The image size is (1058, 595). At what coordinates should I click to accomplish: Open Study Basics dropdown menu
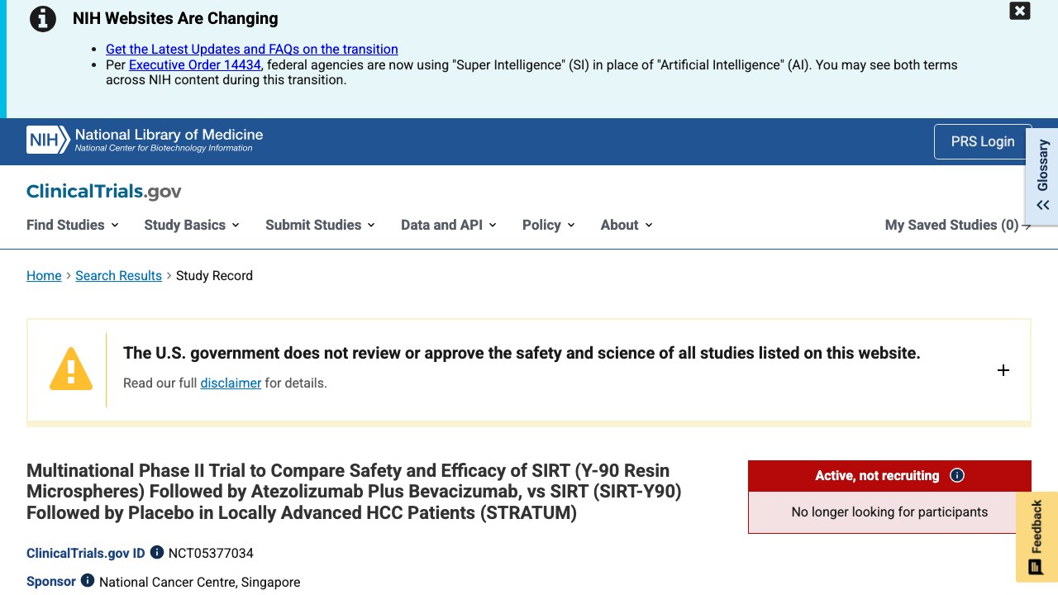coord(192,225)
